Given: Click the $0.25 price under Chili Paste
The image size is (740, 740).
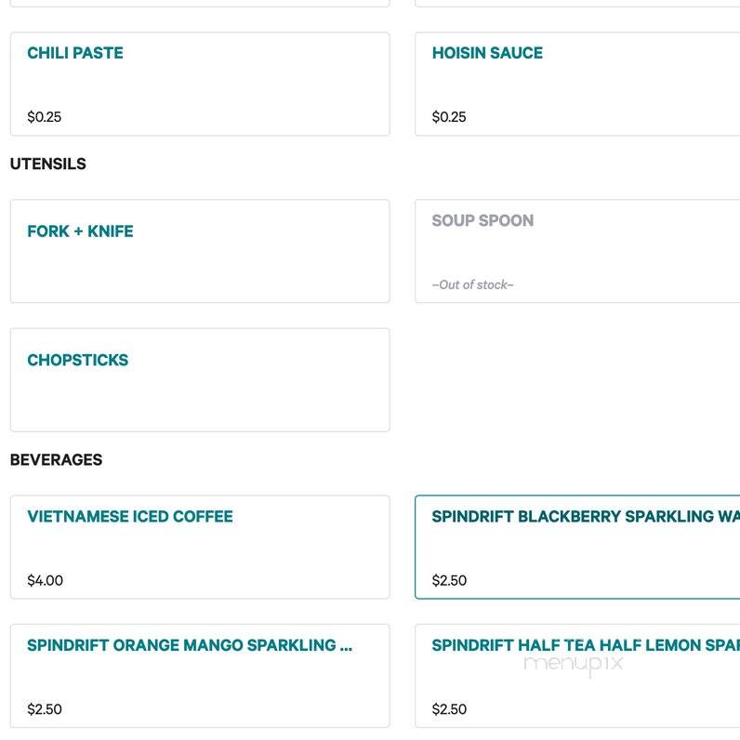Looking at the screenshot, I should (45, 117).
